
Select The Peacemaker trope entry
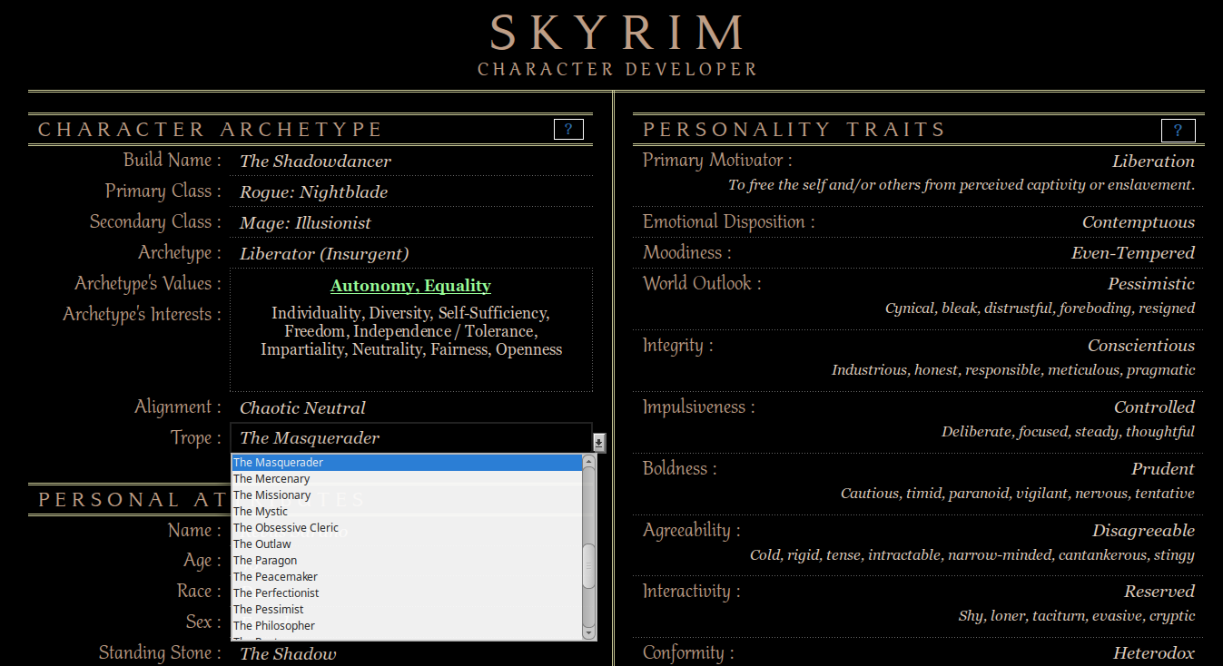(275, 577)
